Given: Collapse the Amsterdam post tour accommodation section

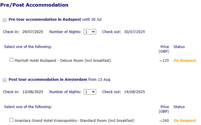Looking at the screenshot, I should 5,80.
